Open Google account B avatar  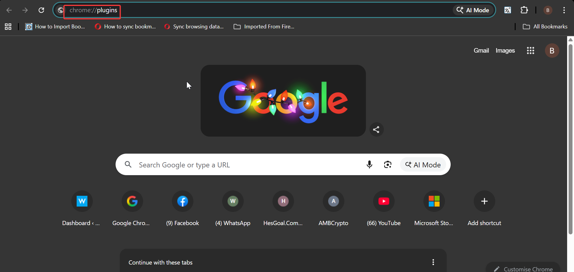pos(552,51)
